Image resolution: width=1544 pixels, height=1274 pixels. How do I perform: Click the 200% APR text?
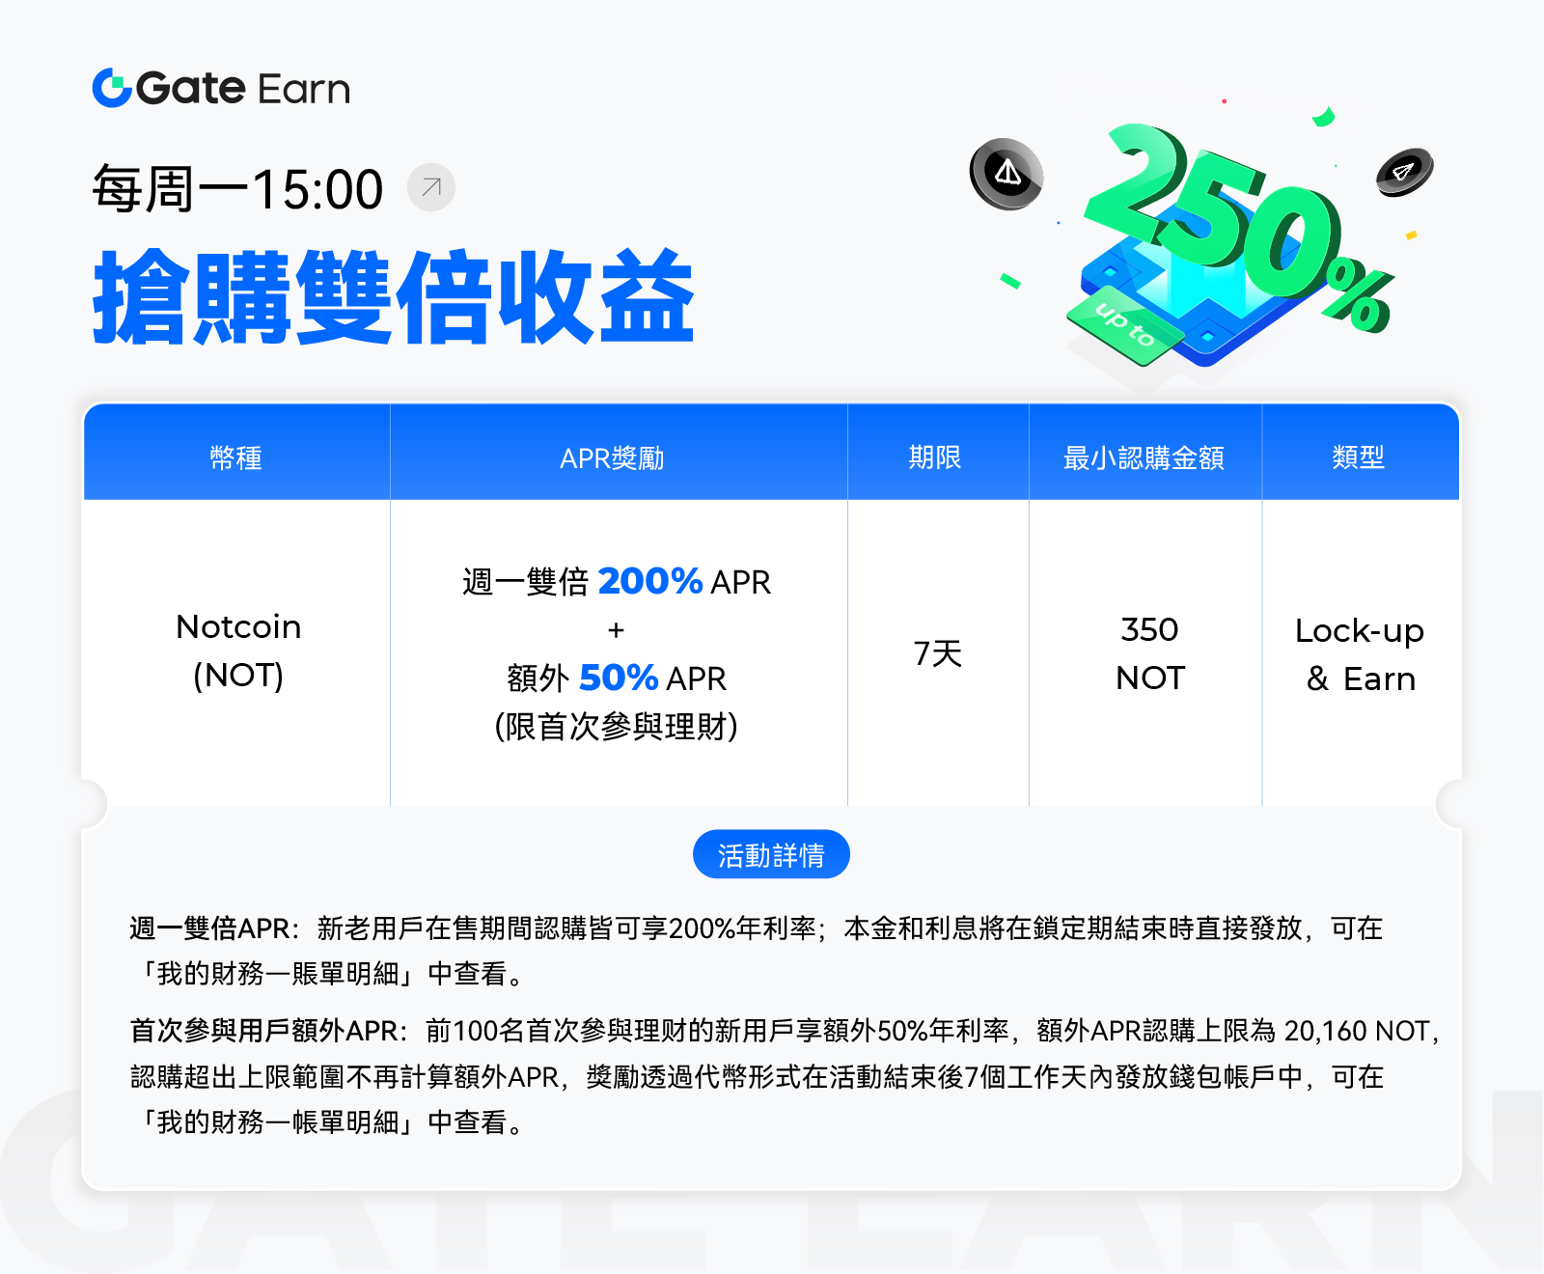(x=684, y=581)
